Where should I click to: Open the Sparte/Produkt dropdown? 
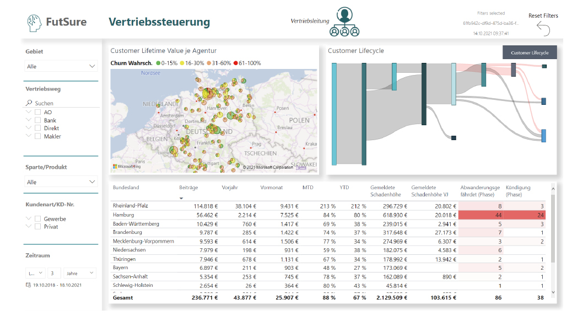point(61,182)
